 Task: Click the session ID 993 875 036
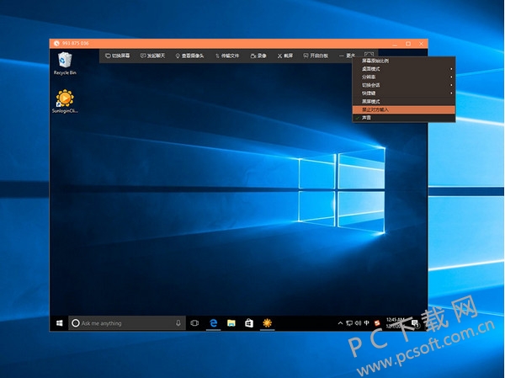point(76,43)
